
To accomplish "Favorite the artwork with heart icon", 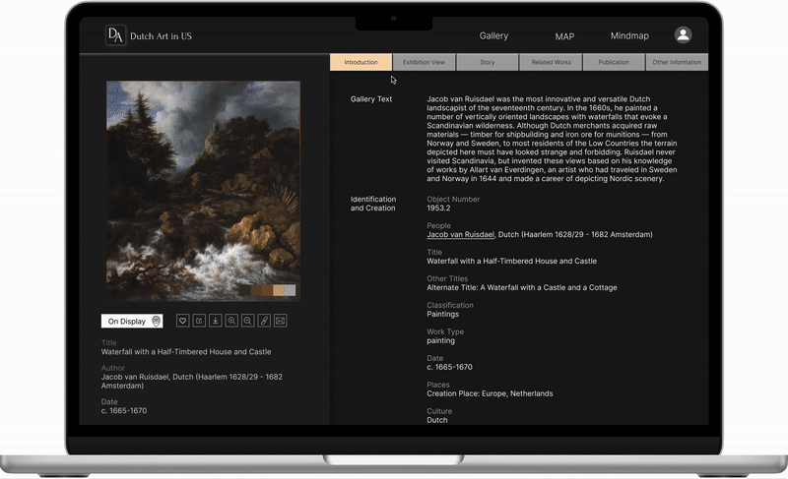I will (x=183, y=321).
